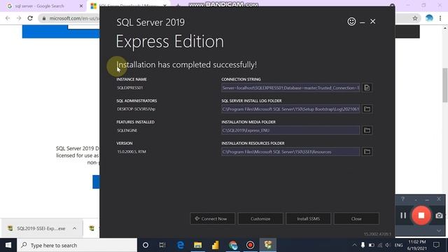Show hidden system tray icons
The width and height of the screenshot is (448, 252).
[355, 245]
